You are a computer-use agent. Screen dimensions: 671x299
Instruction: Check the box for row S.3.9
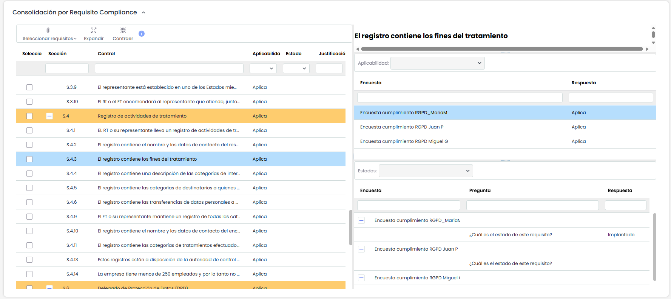[29, 87]
